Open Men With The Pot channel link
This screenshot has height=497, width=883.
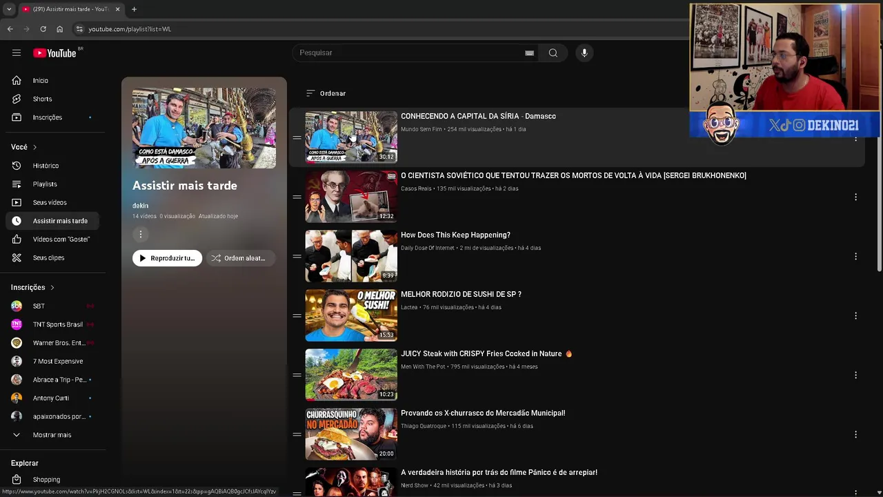pyautogui.click(x=423, y=367)
